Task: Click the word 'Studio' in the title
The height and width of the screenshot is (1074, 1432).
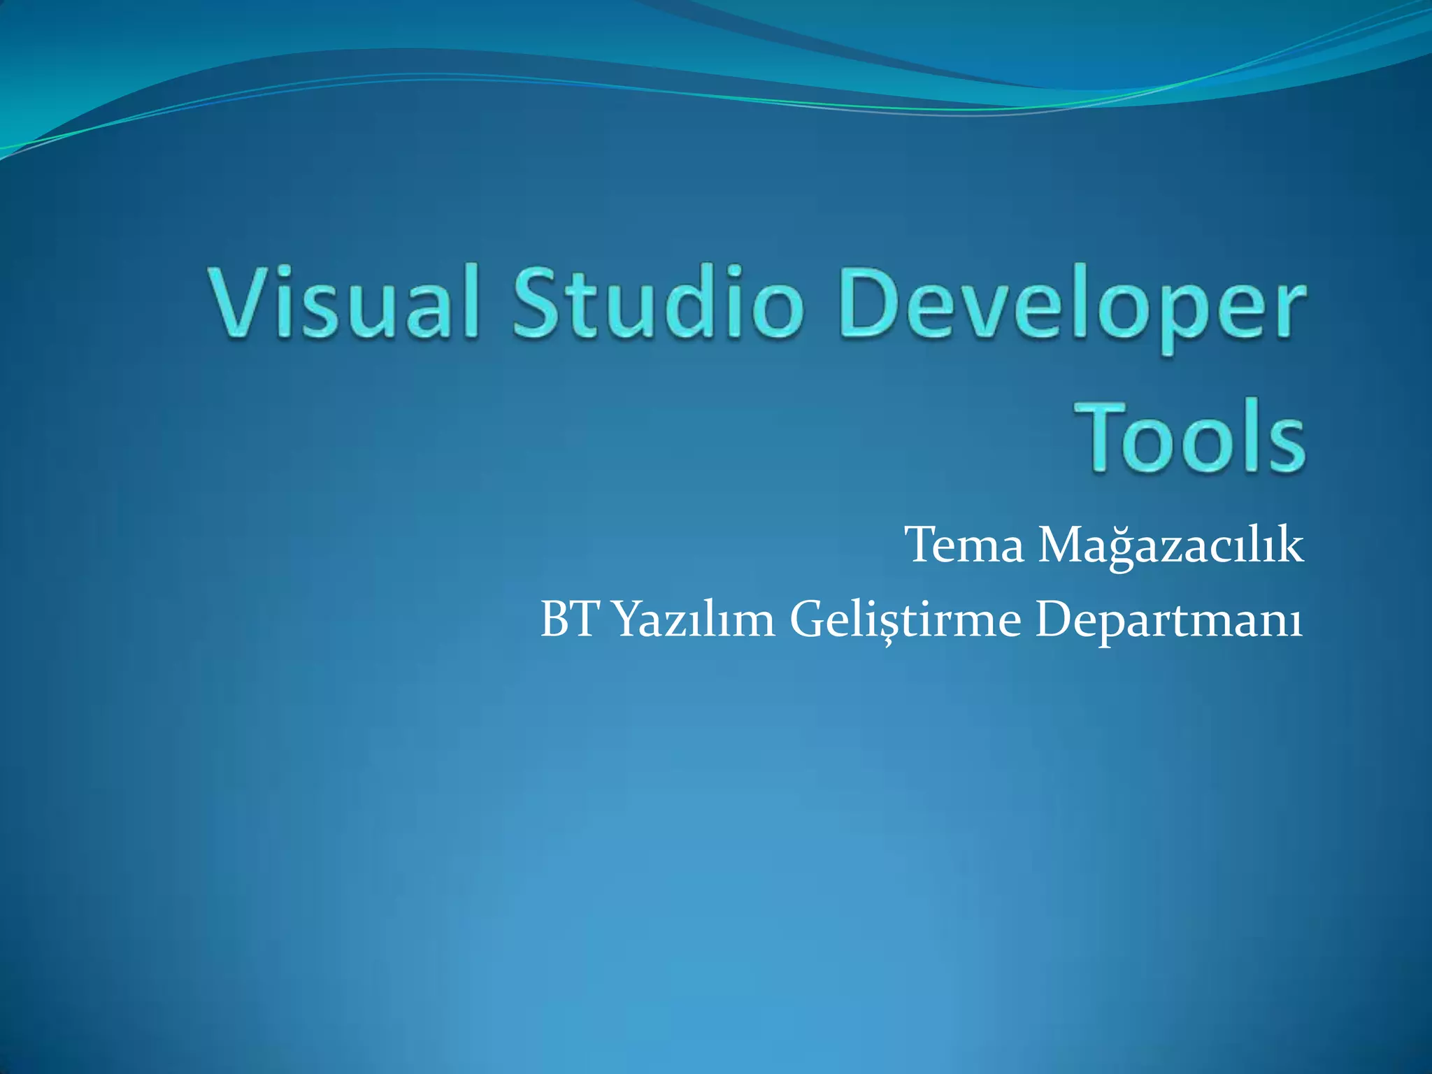Action: tap(657, 302)
